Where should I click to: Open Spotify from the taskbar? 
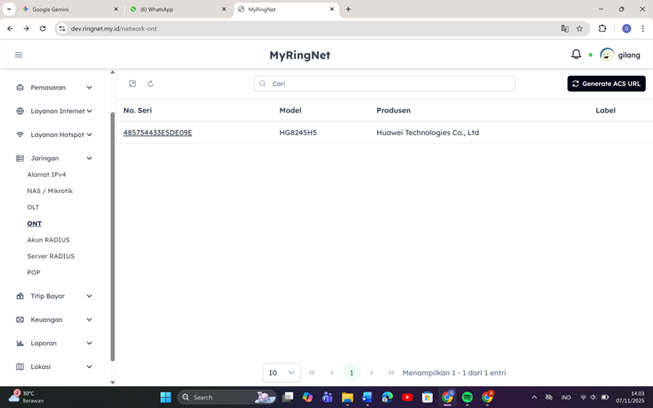(x=467, y=397)
